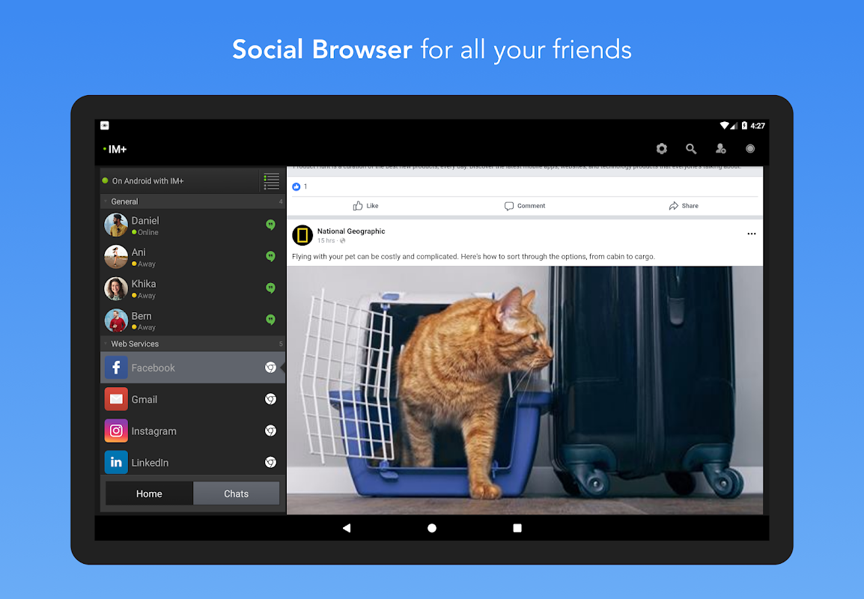Open chat with Daniel

[x=193, y=225]
